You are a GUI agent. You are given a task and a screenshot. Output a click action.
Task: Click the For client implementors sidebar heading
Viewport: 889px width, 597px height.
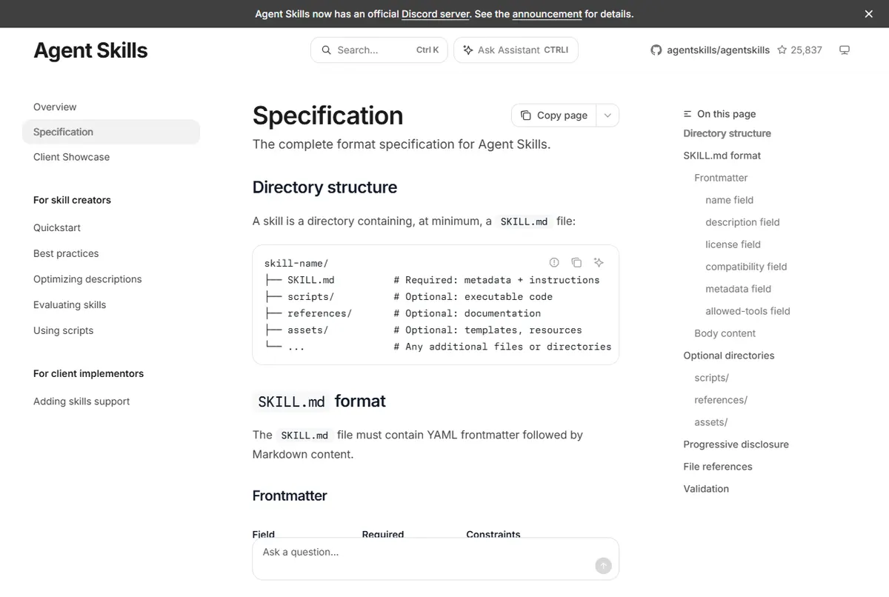[88, 374]
